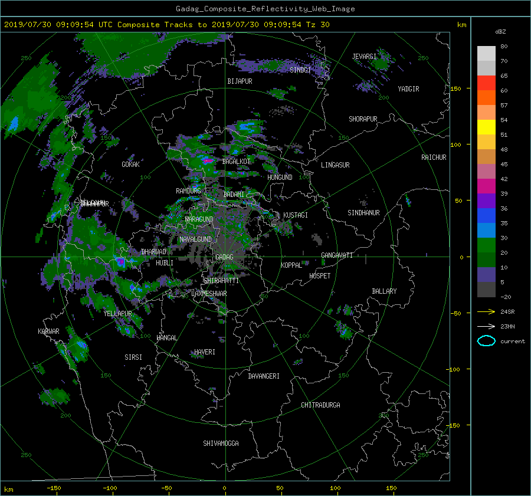This screenshot has height=496, width=531.
Task: Select the yellow 54 dBZ color swatch
Action: coord(486,127)
